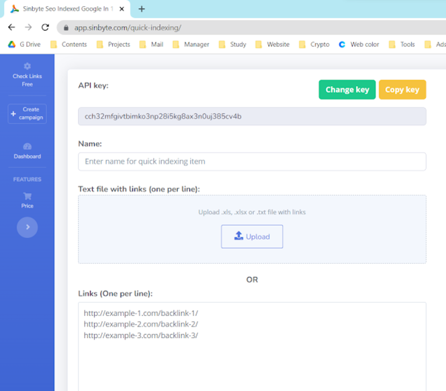Viewport: 446px width, 391px height.
Task: Copy the API key with Copy key
Action: 403,89
